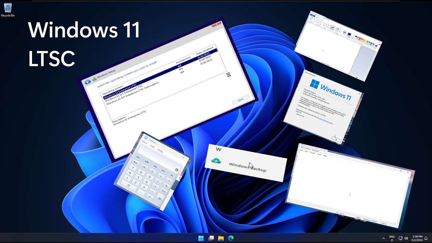Click the M+ calculator key
The image size is (432, 243).
(164, 171)
